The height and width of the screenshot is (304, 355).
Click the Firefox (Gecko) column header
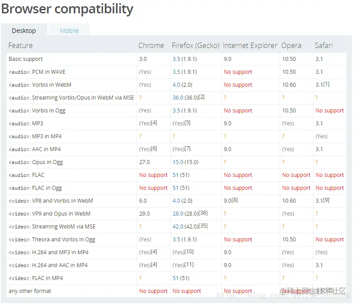196,45
